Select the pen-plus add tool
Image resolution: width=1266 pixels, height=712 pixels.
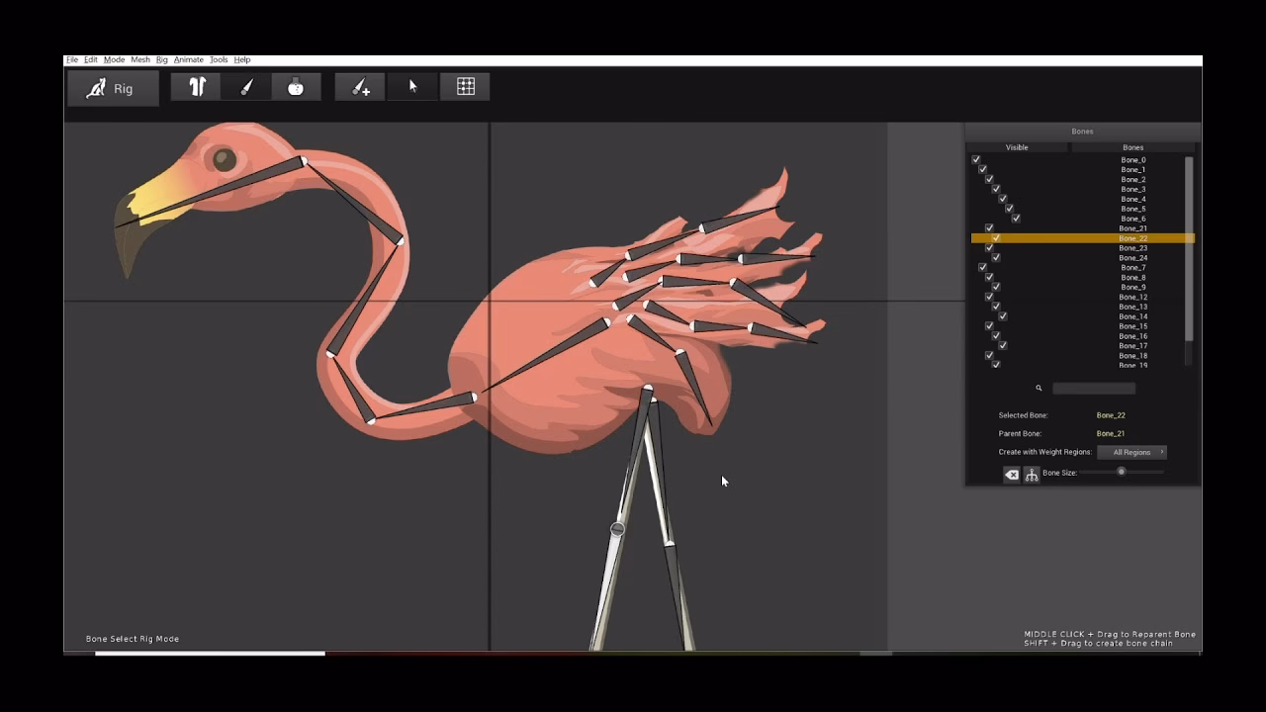pyautogui.click(x=359, y=86)
